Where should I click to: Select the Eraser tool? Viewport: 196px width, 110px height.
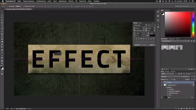tap(2, 39)
